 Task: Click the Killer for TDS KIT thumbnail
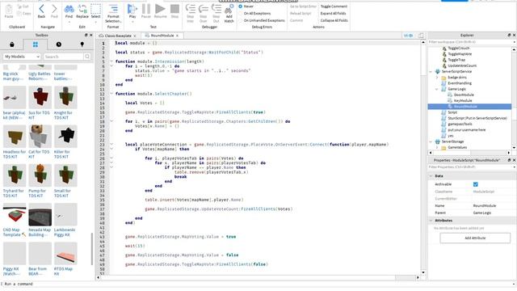click(x=65, y=137)
